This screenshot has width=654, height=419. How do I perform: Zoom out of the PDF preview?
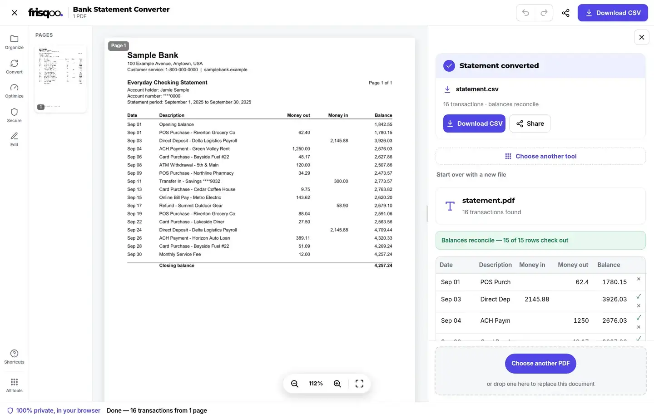[x=294, y=384]
